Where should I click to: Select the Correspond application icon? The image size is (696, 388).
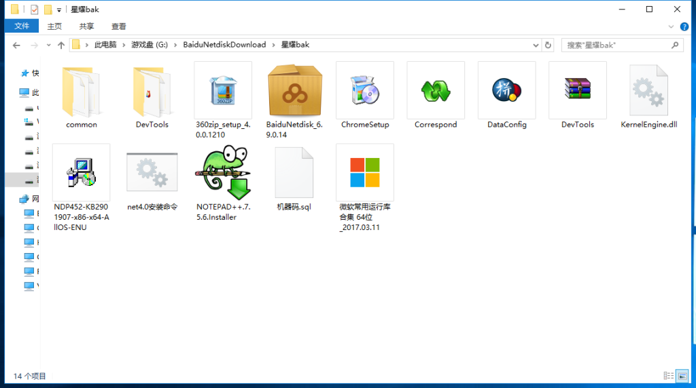(x=436, y=91)
